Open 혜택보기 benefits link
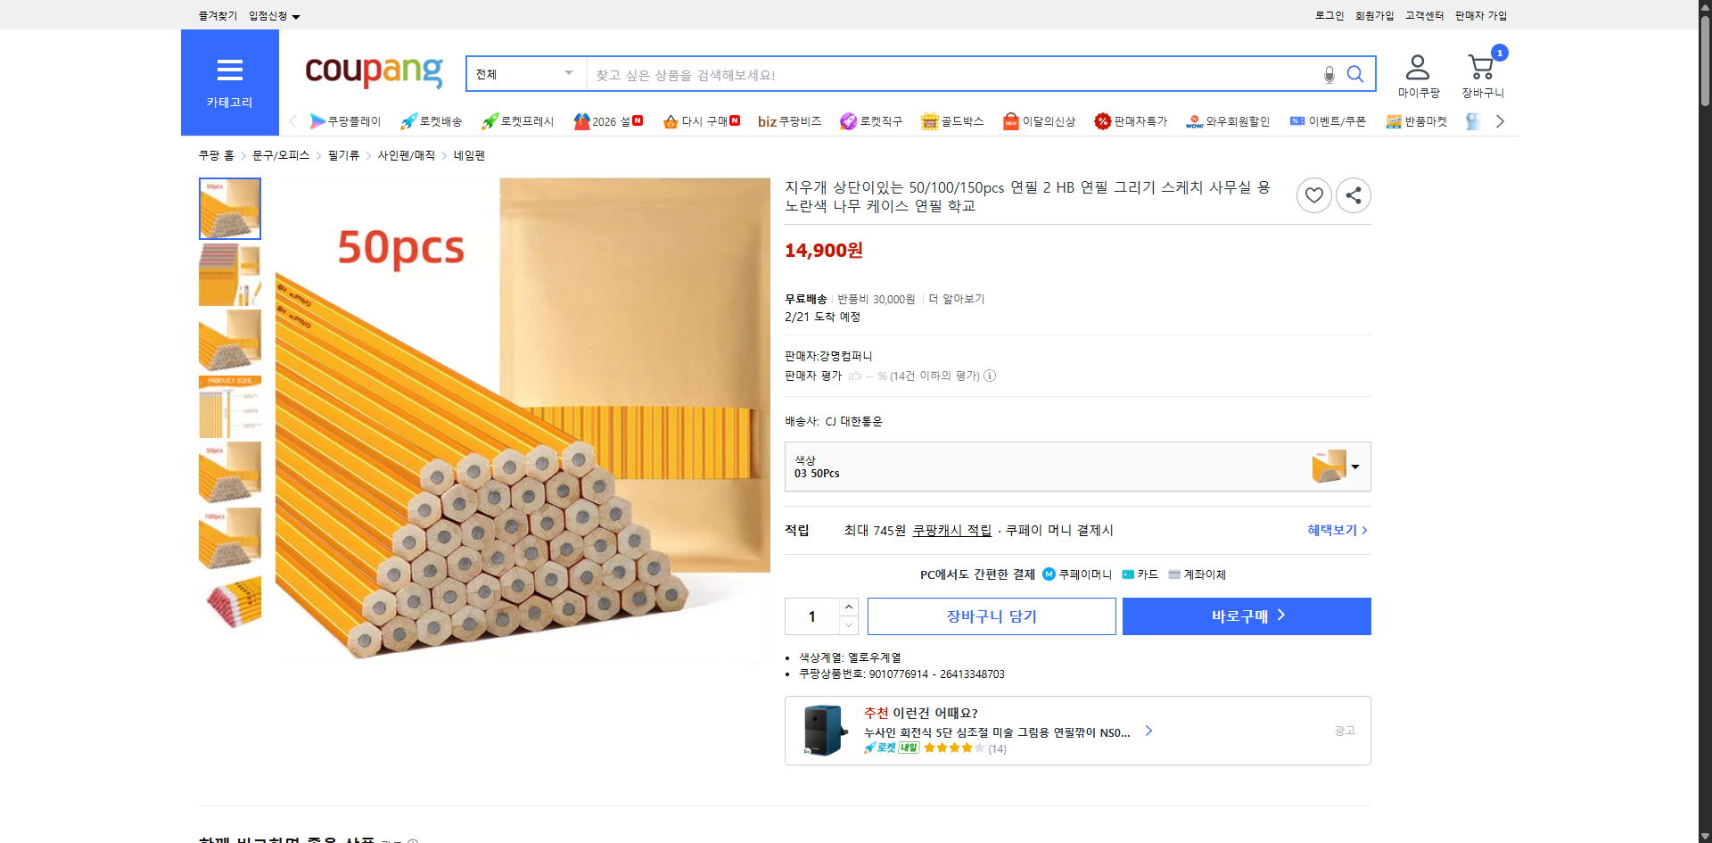The height and width of the screenshot is (843, 1712). [1332, 529]
